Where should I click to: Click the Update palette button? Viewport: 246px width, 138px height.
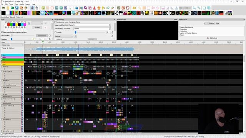[37, 28]
